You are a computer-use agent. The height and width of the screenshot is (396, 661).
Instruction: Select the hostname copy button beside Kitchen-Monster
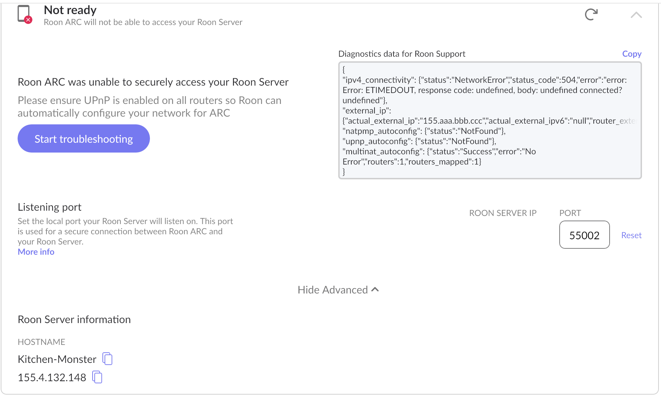click(x=107, y=359)
